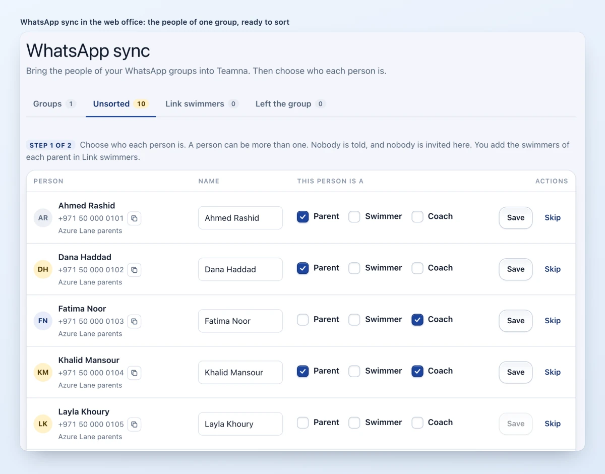Edit the name field containing Ahmed Rashid
Image resolution: width=605 pixels, height=474 pixels.
[240, 218]
